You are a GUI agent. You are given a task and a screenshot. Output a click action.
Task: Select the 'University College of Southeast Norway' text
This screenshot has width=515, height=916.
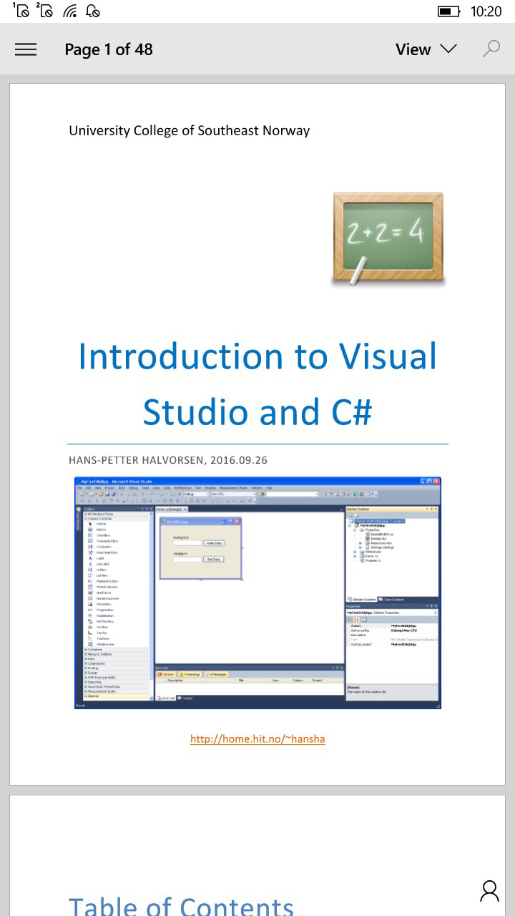click(190, 131)
